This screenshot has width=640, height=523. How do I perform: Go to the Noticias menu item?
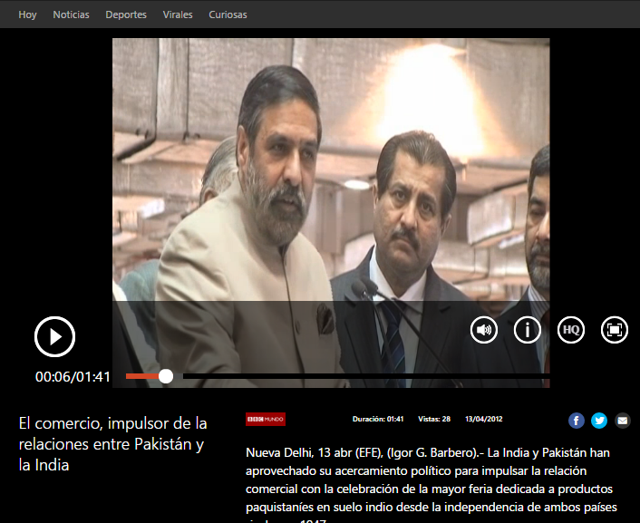click(71, 15)
